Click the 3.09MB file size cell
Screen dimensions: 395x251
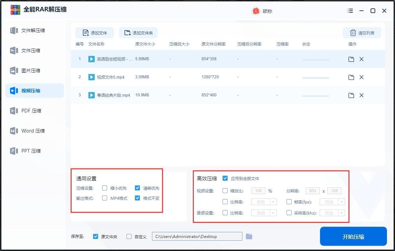tap(142, 77)
